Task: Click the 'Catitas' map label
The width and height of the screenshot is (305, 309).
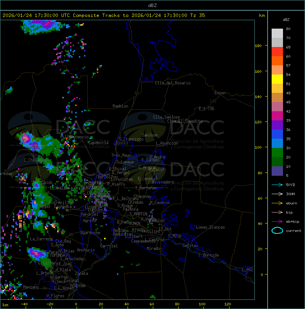Action: coord(190,246)
